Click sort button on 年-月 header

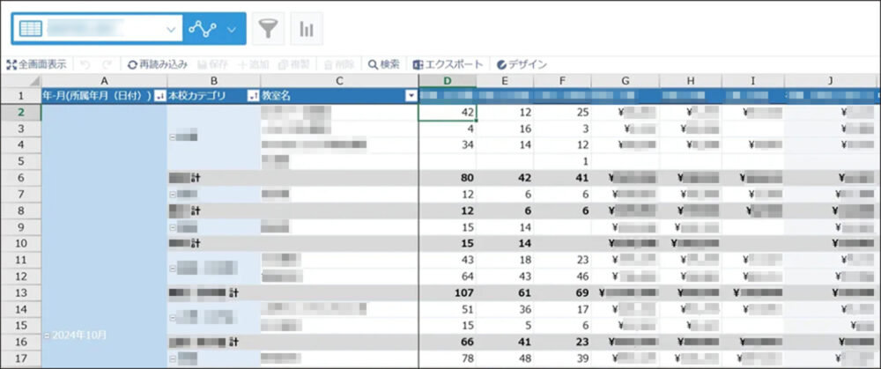point(160,96)
